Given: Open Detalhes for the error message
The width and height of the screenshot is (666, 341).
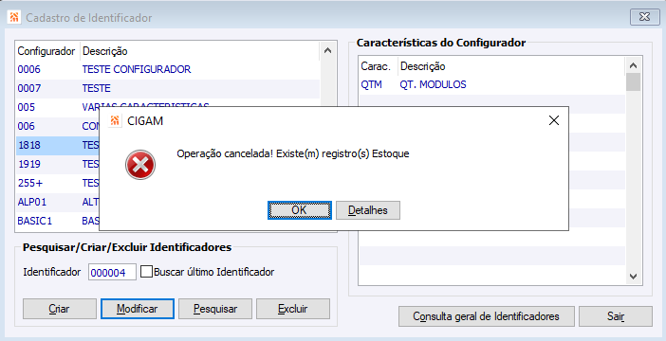Looking at the screenshot, I should (368, 210).
